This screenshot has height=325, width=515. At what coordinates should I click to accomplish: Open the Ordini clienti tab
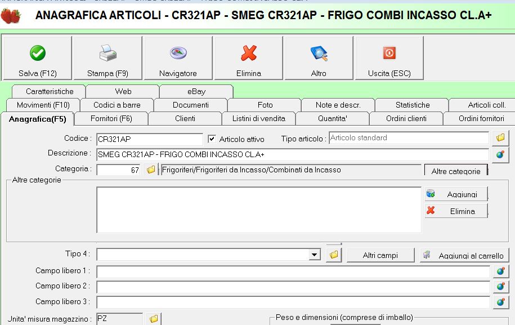pyautogui.click(x=406, y=118)
